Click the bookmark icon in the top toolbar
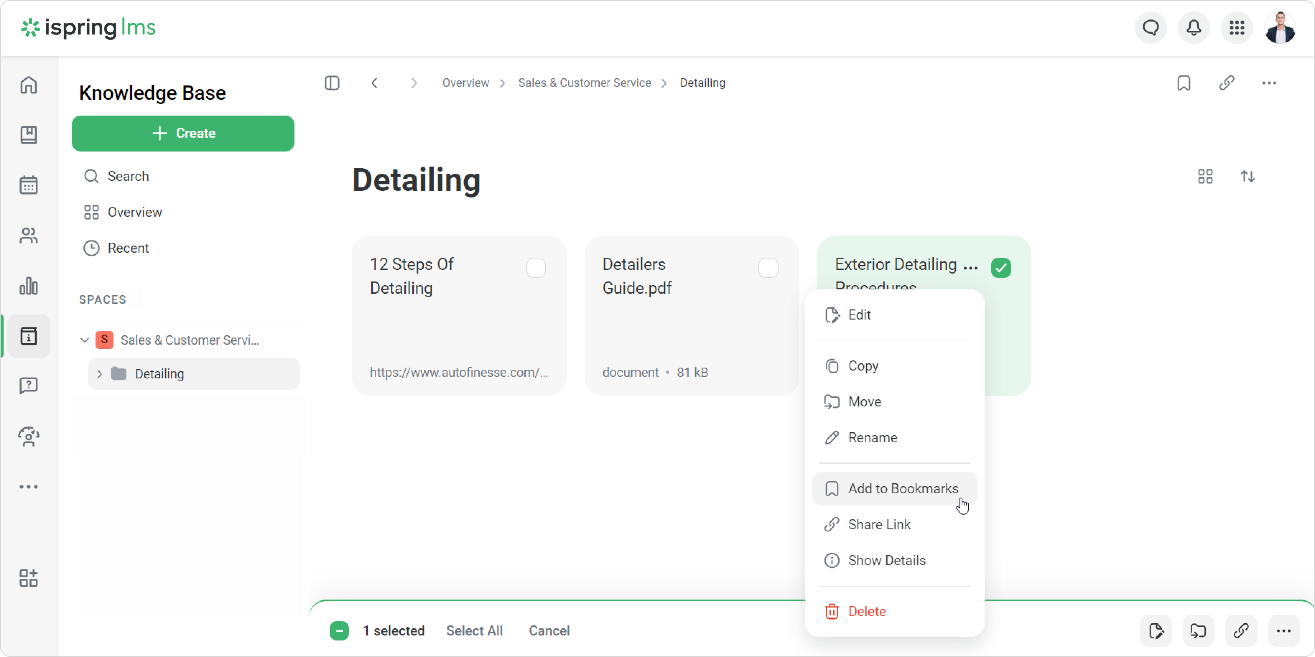The width and height of the screenshot is (1315, 657). click(x=1183, y=83)
